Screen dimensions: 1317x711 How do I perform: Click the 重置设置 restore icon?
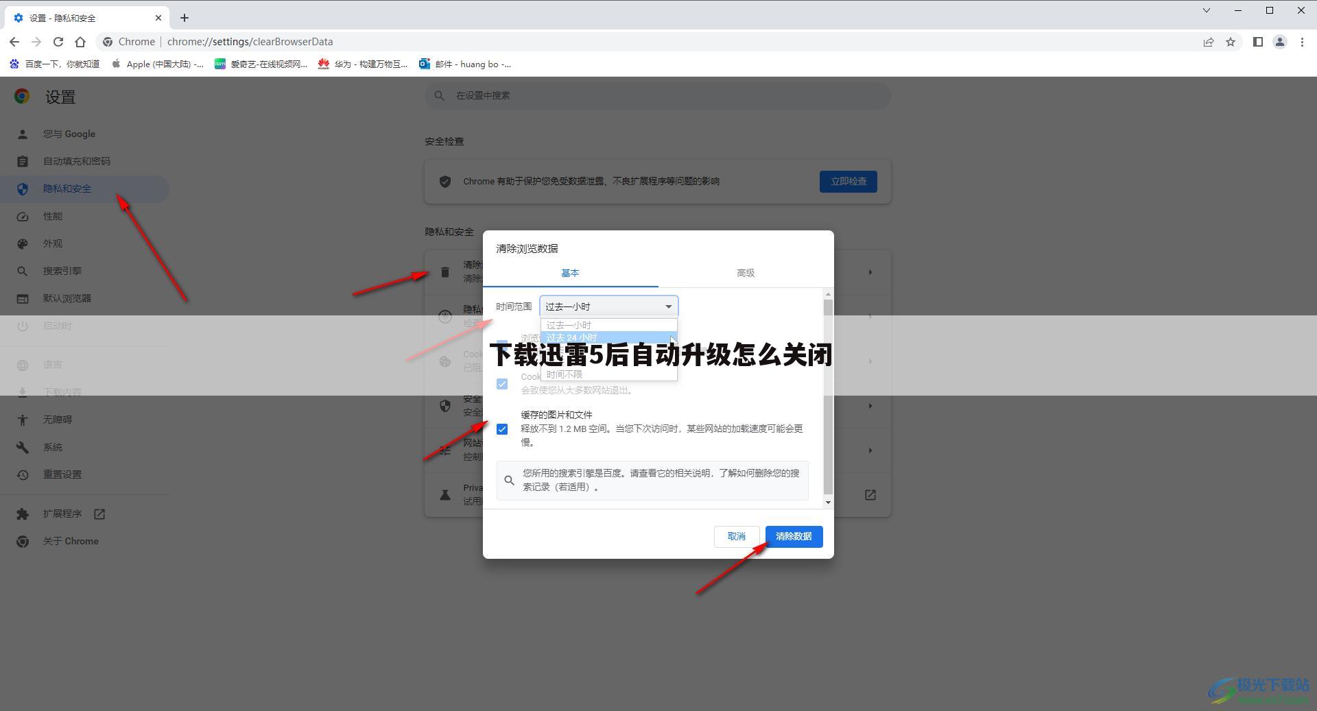23,474
